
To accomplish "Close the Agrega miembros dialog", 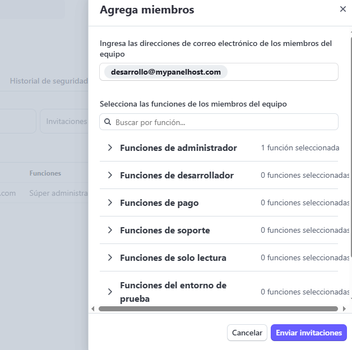I will (343, 10).
